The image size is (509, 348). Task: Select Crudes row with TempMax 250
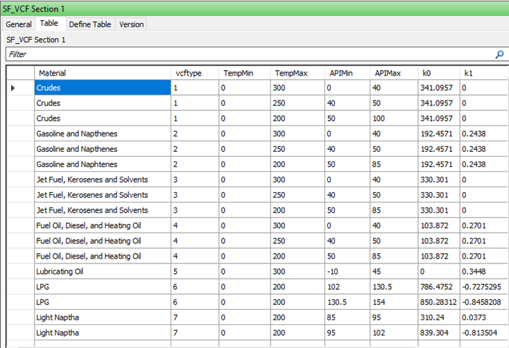coord(103,103)
